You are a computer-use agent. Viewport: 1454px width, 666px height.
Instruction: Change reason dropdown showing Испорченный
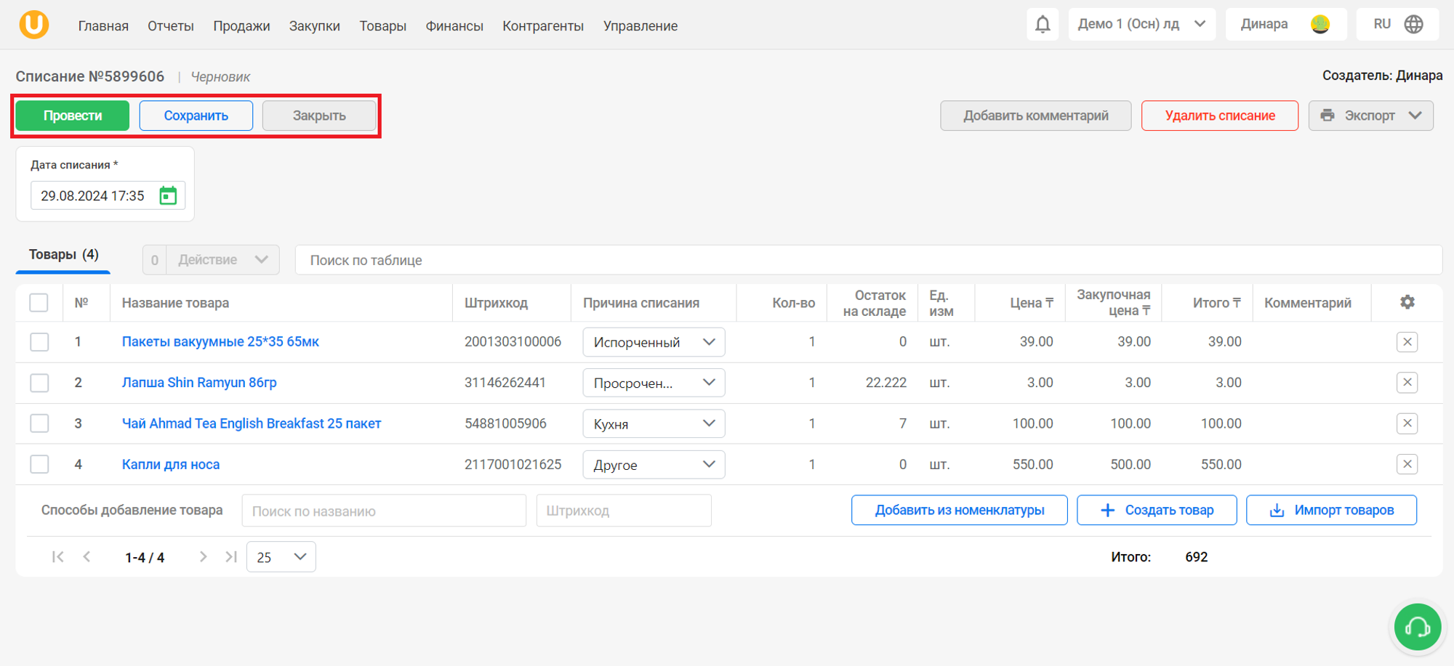654,342
